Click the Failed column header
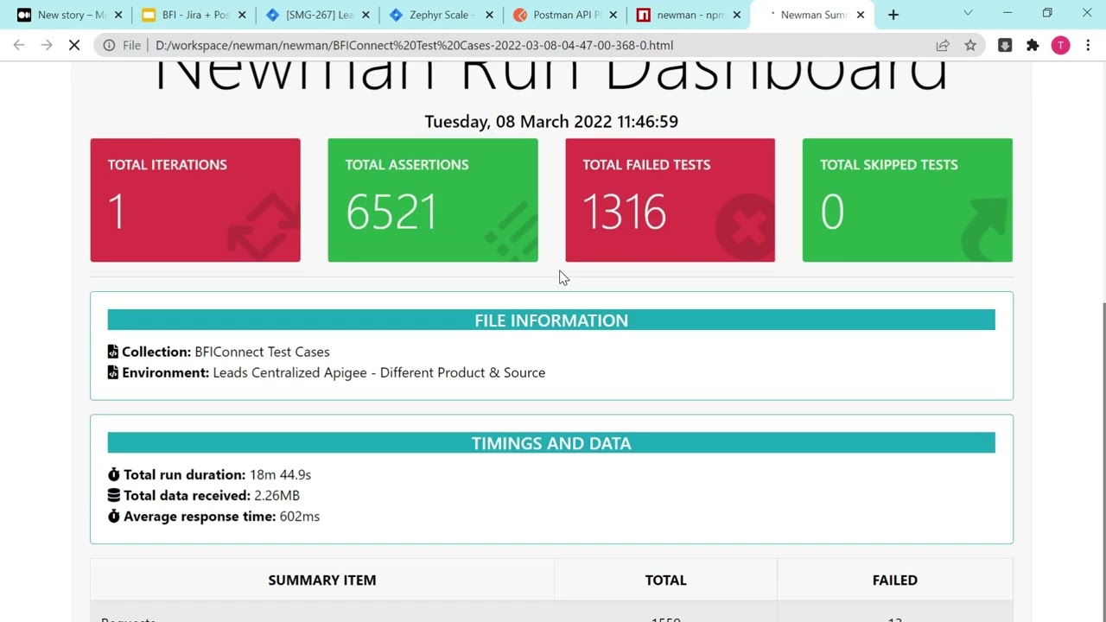Screen dimensions: 1106x622 pos(894,580)
